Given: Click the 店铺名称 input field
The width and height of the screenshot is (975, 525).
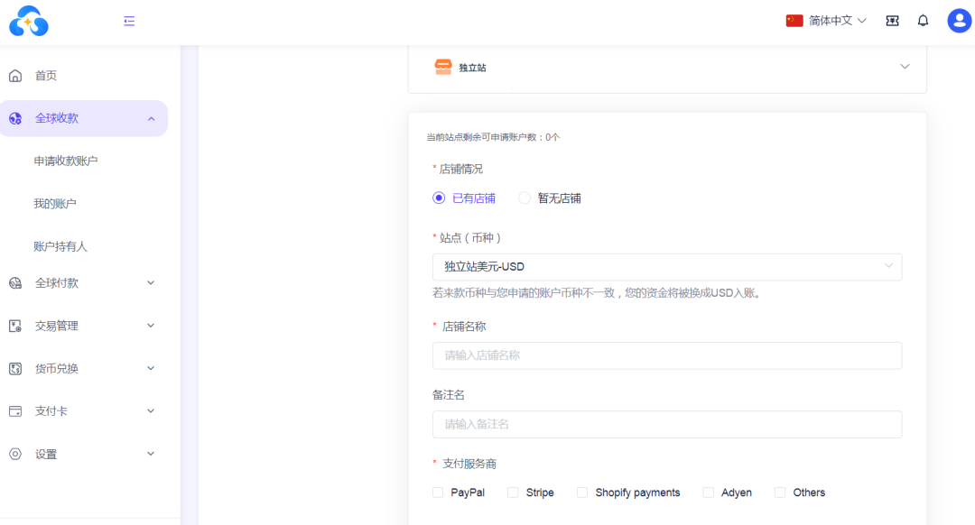Looking at the screenshot, I should [667, 355].
